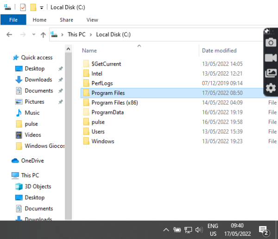The image size is (278, 239).
Task: Select the Intel folder
Action: 97,74
